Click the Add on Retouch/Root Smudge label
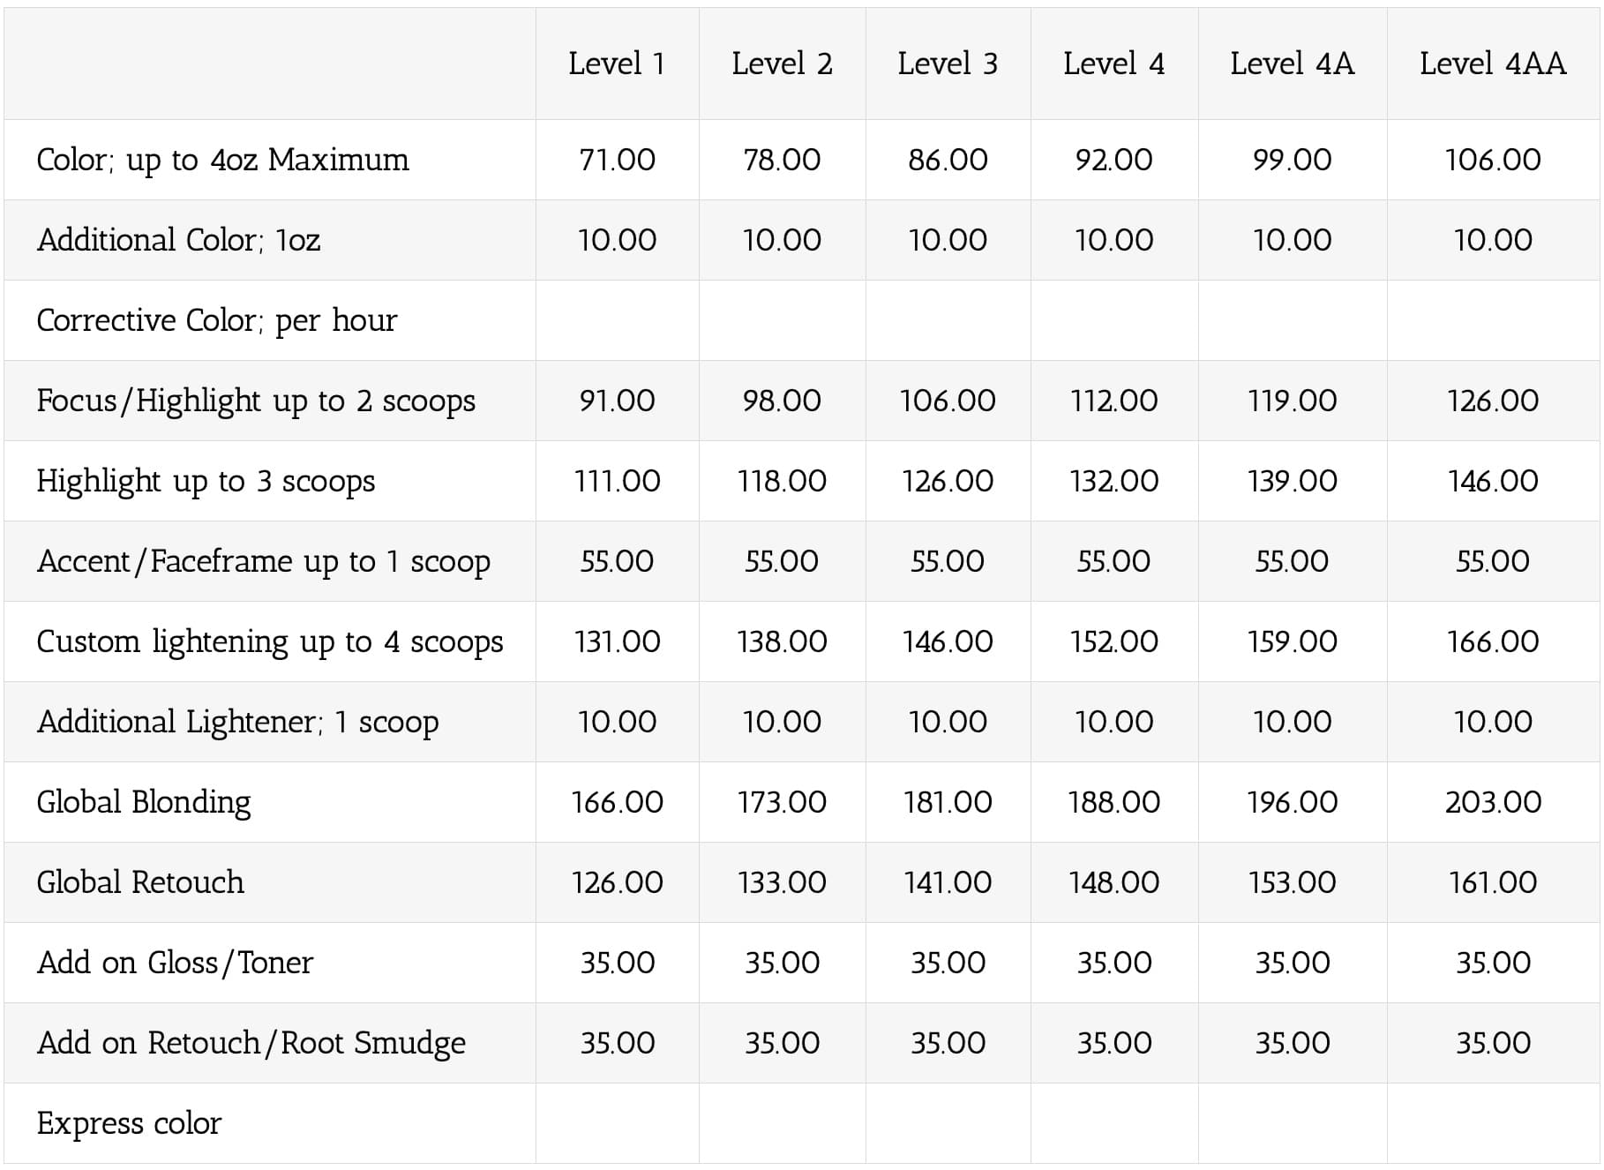Image resolution: width=1604 pixels, height=1170 pixels. pos(251,1043)
